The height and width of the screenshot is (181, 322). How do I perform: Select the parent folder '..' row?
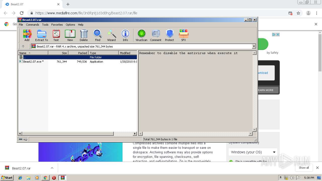tap(78, 57)
